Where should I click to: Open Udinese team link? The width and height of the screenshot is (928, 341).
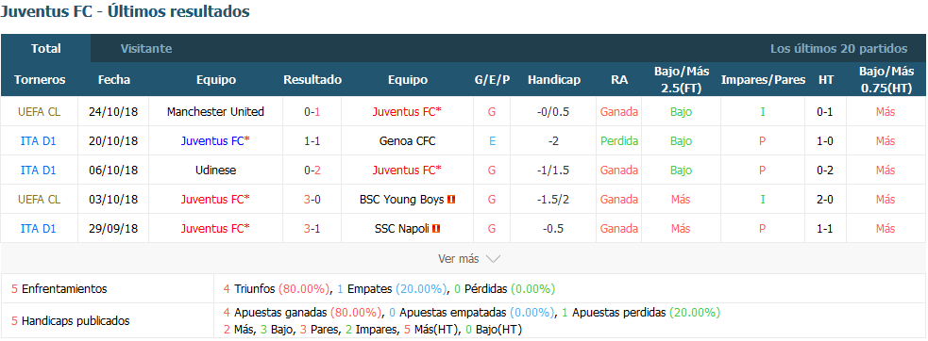[x=215, y=170]
